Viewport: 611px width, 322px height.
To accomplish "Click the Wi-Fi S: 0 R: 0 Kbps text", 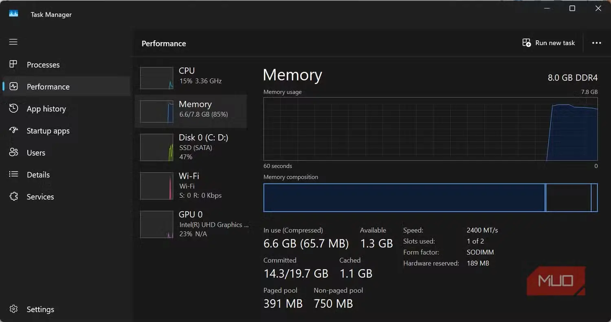I will [200, 195].
